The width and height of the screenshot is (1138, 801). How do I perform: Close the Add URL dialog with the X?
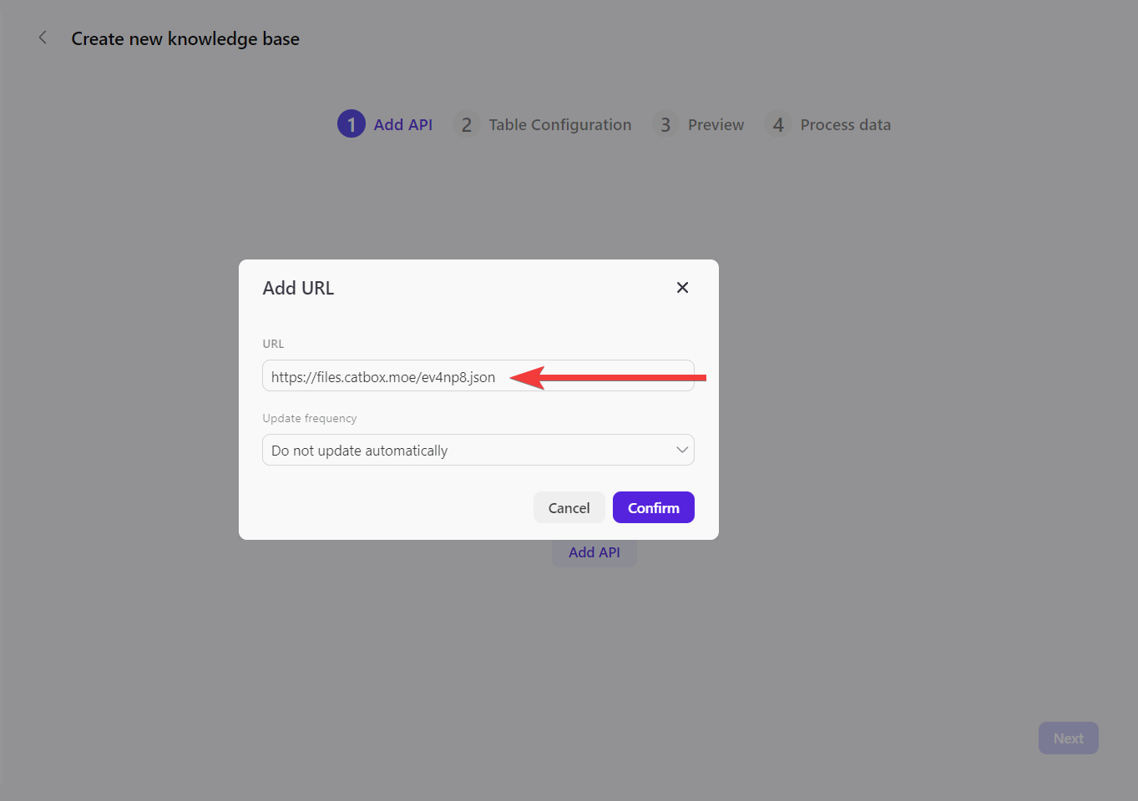coord(682,288)
